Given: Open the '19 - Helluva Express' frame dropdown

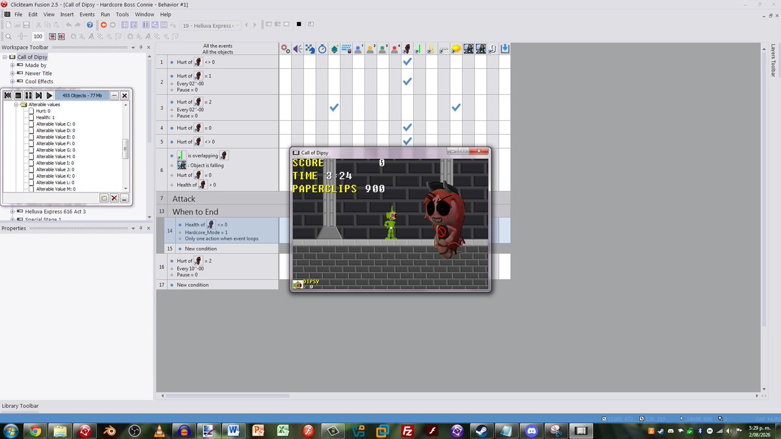Looking at the screenshot, I should click(211, 25).
